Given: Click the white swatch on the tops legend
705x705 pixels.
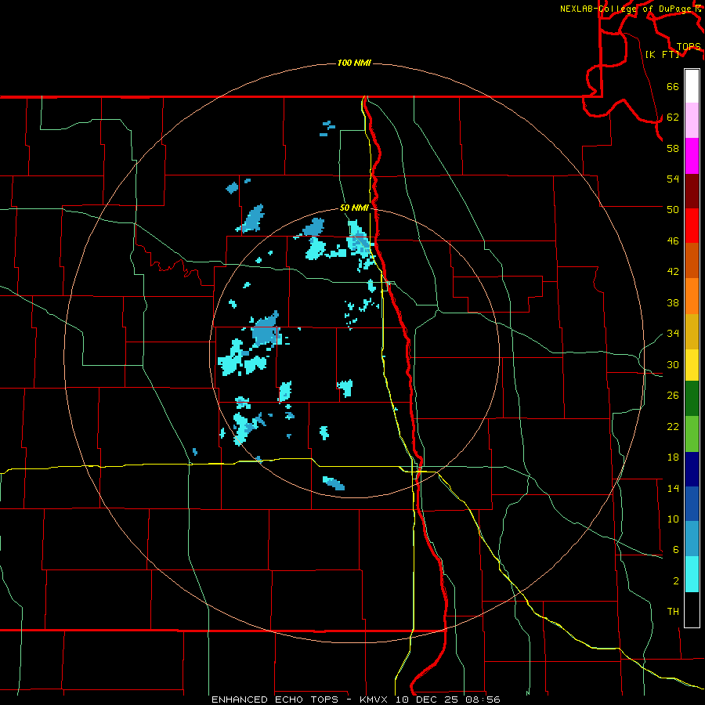Looking at the screenshot, I should coord(692,86).
